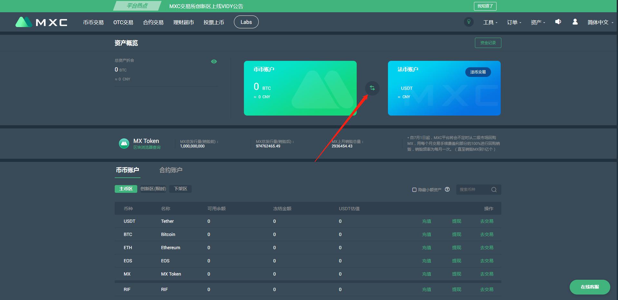Open the announcements megaphone icon
The image size is (618, 300).
[x=558, y=22]
